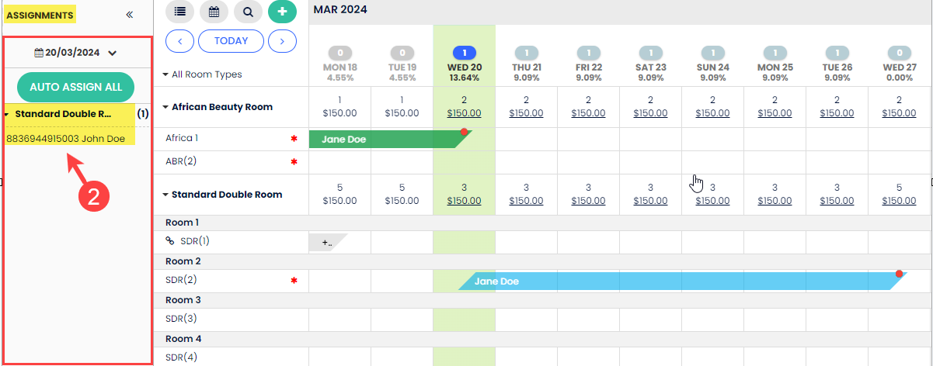The image size is (933, 366).
Task: Click the AUTO ASSIGN ALL button
Action: [75, 87]
